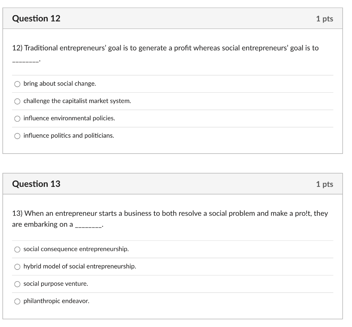Pick 'philanthropic endeavor.'
The width and height of the screenshot is (352, 327).
coord(57,301)
